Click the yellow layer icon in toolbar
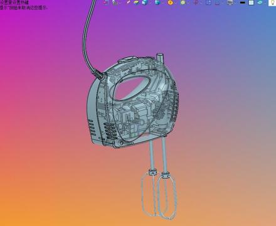Image resolution: width=276 pixels, height=226 pixels. click(x=136, y=3)
